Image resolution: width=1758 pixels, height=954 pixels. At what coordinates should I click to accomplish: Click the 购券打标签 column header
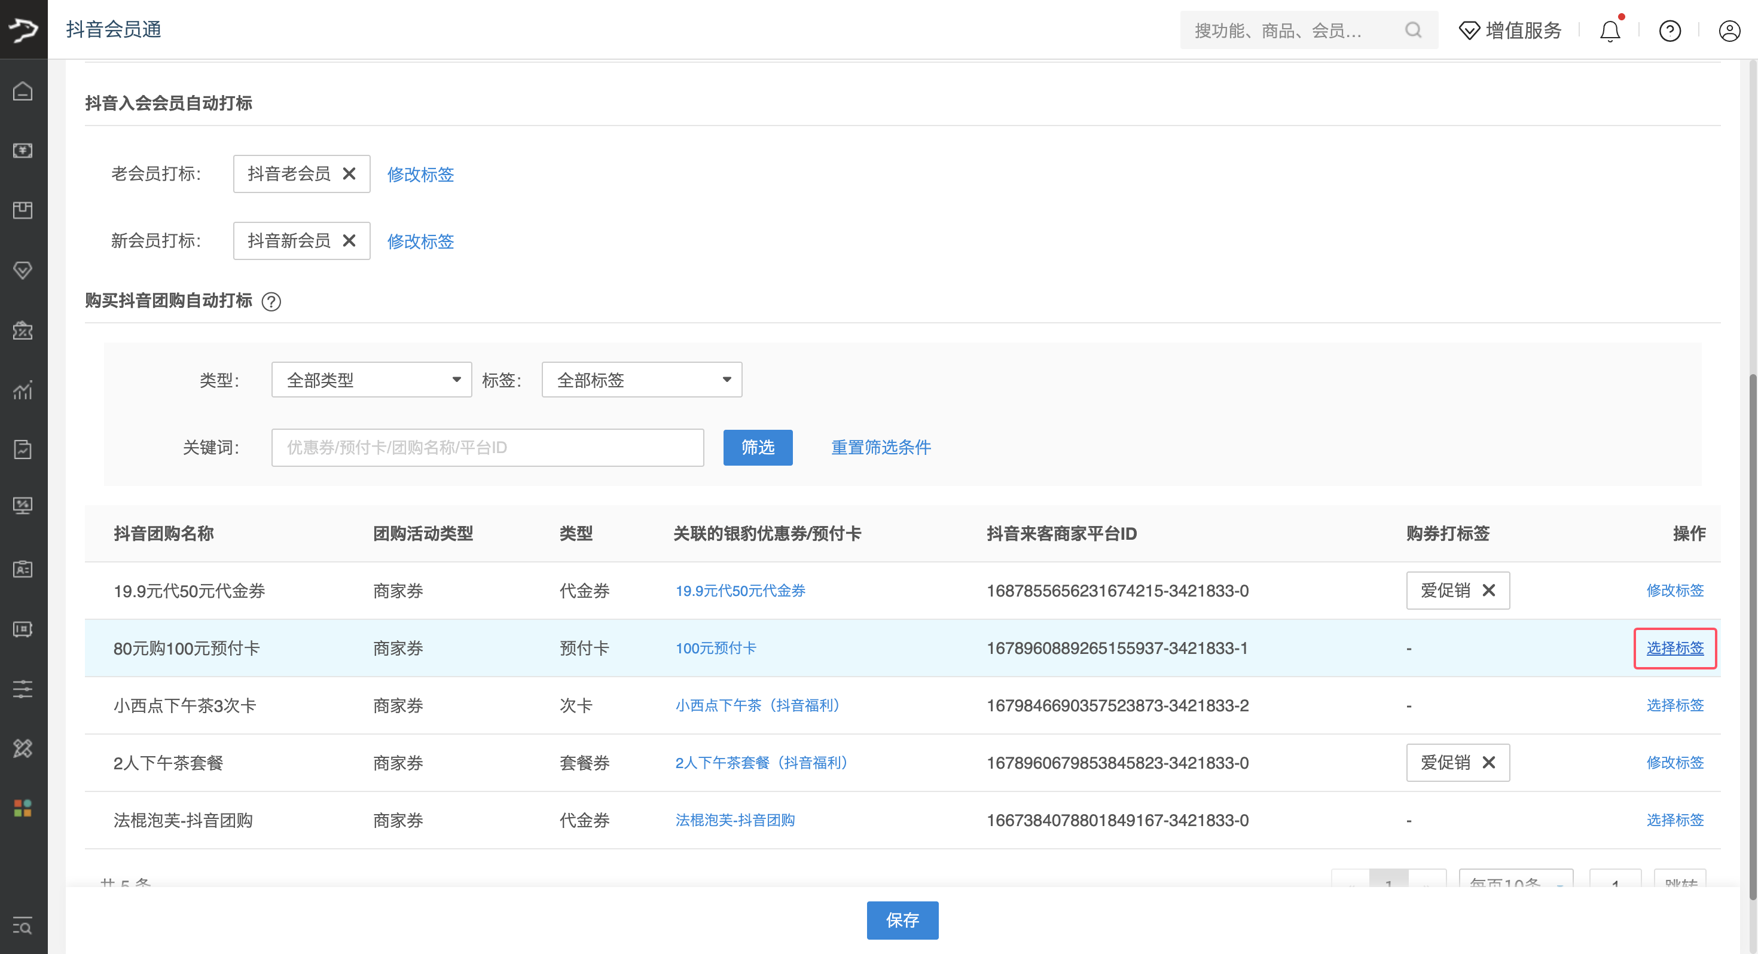(1448, 534)
